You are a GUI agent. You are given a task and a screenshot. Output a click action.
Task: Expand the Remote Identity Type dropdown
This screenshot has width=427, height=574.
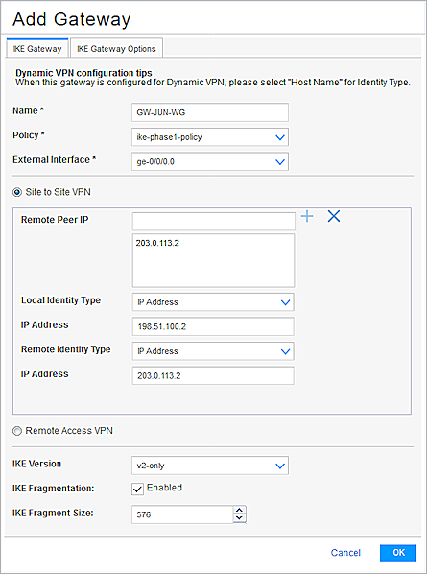click(x=213, y=351)
